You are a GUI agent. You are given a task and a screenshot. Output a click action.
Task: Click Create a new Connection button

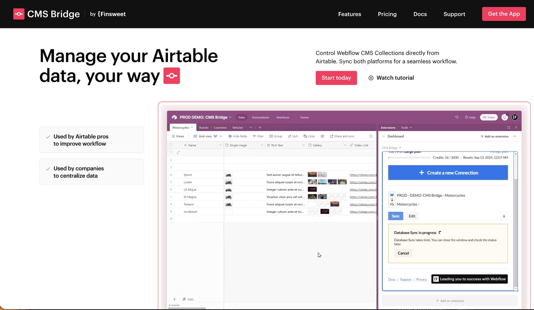448,173
